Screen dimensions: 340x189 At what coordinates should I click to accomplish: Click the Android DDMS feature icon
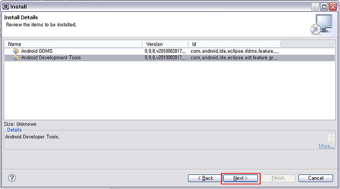pos(16,51)
